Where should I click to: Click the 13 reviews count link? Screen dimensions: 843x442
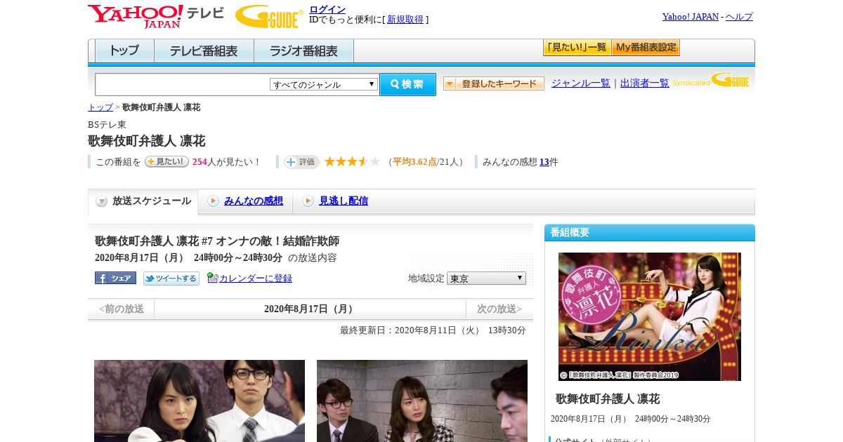pos(544,162)
